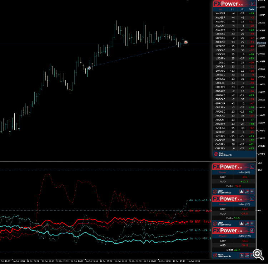The image size is (268, 264).
Task: Select the red trade exit marker on the chart
Action: point(186,42)
